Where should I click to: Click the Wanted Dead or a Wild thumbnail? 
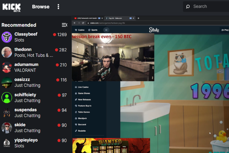[x=111, y=146]
